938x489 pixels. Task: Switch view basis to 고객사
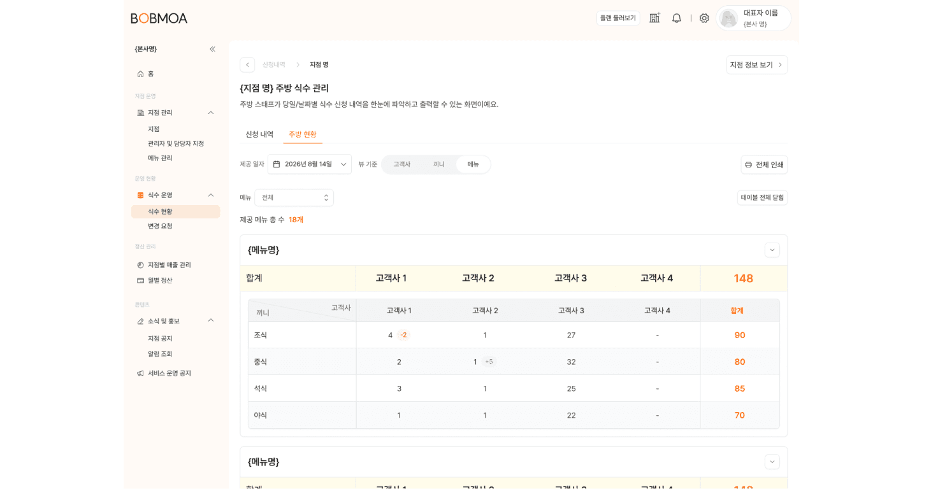tap(401, 164)
